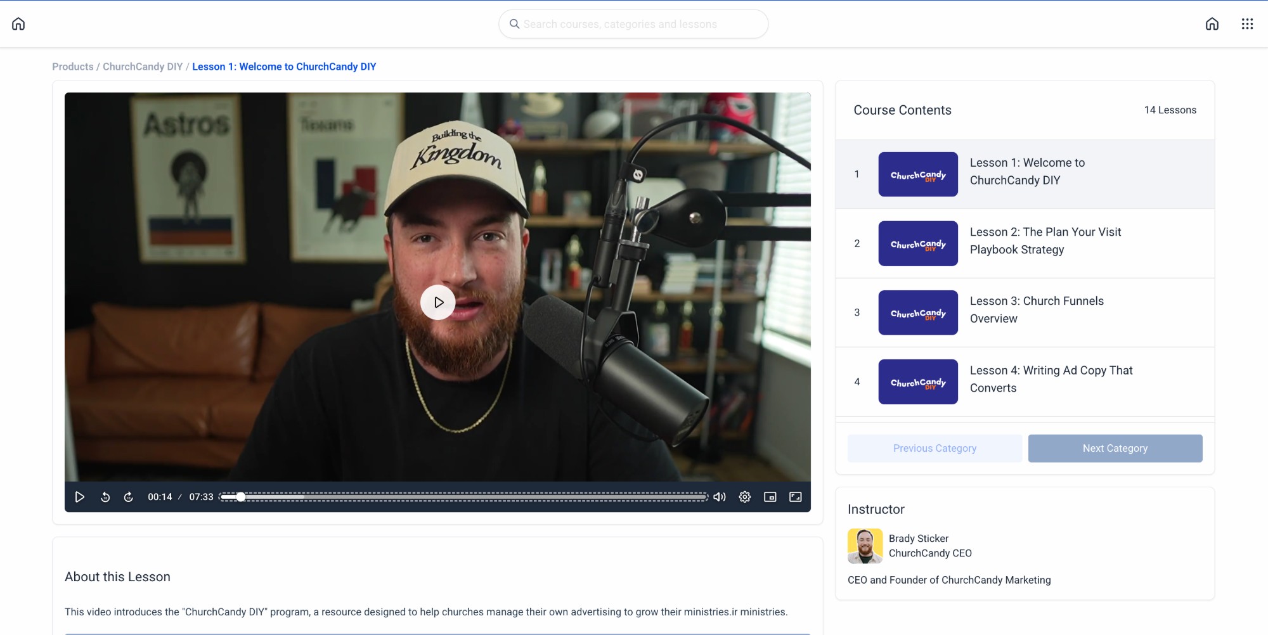
Task: Open Lesson 4: Writing Ad Copy That Converts
Action: click(x=1025, y=382)
